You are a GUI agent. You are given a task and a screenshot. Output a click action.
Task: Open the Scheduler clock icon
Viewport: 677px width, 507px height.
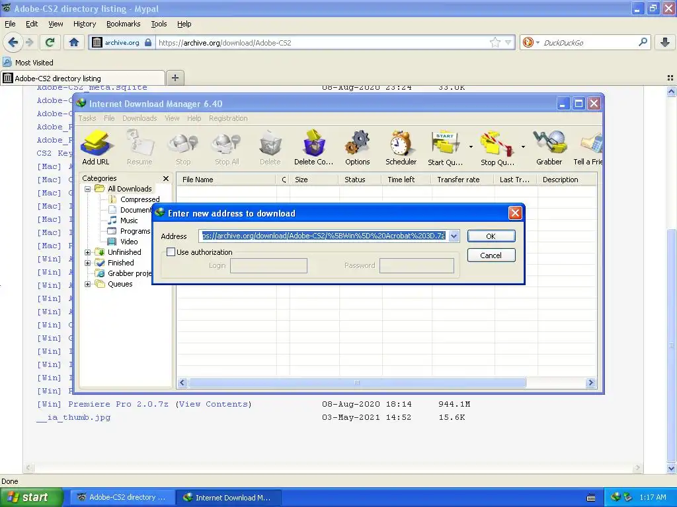401,148
